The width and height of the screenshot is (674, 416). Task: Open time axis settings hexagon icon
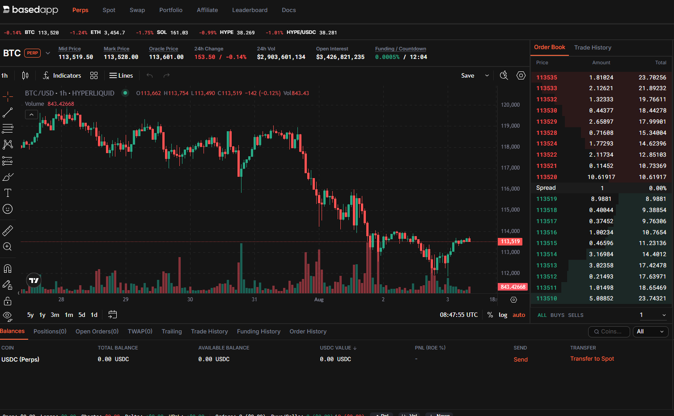pyautogui.click(x=513, y=300)
